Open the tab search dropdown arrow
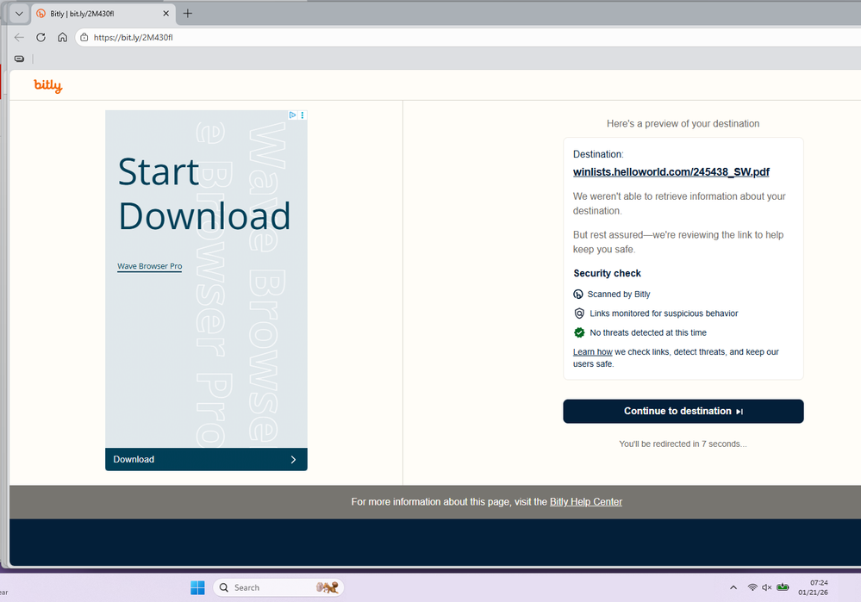Image resolution: width=861 pixels, height=602 pixels. pyautogui.click(x=19, y=14)
